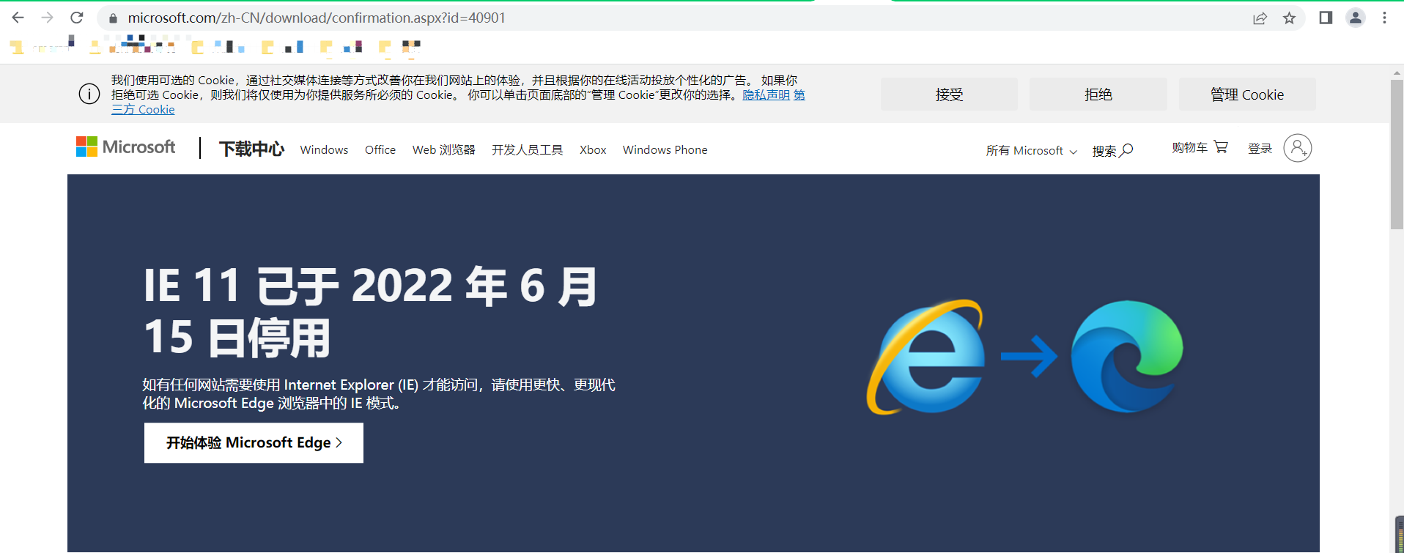This screenshot has width=1404, height=553.
Task: Click the Microsoft logo
Action: click(125, 147)
